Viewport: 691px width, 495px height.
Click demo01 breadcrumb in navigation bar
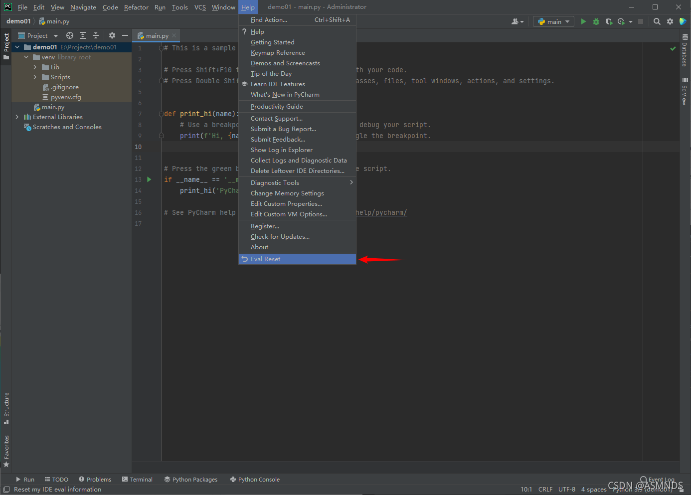coord(18,21)
